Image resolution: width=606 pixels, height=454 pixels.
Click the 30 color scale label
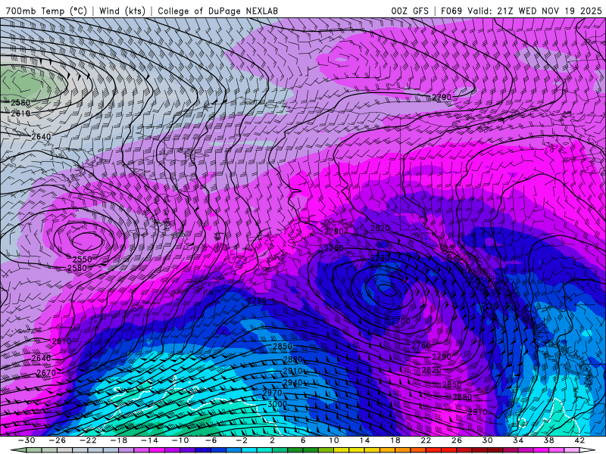[487, 440]
